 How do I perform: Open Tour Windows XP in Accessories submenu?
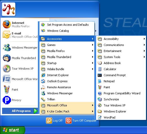(121, 105)
